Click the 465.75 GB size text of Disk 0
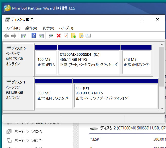Image resolution: width=166 pixels, height=148 pixels. click(x=14, y=59)
